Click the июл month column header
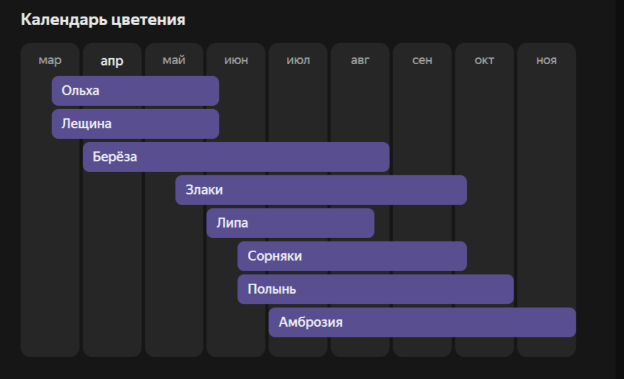This screenshot has height=379, width=624. [298, 61]
